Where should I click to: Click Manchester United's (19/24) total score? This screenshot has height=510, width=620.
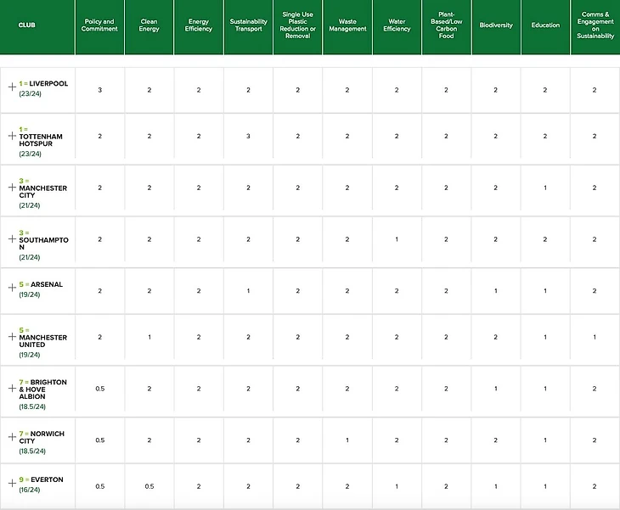[x=30, y=355]
